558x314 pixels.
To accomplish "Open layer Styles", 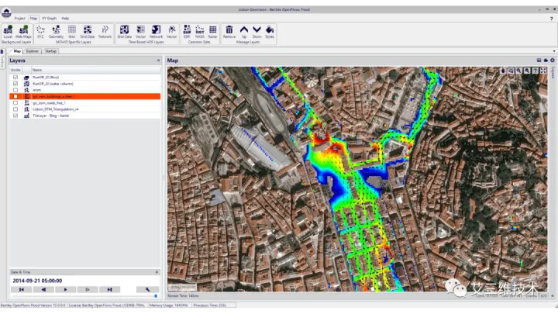I will point(270,31).
